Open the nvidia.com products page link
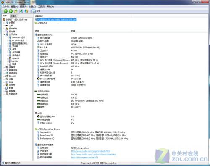This screenshot has width=210, height=166. [91, 151]
